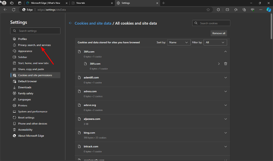Refresh the page with reload icon

point(14,10)
